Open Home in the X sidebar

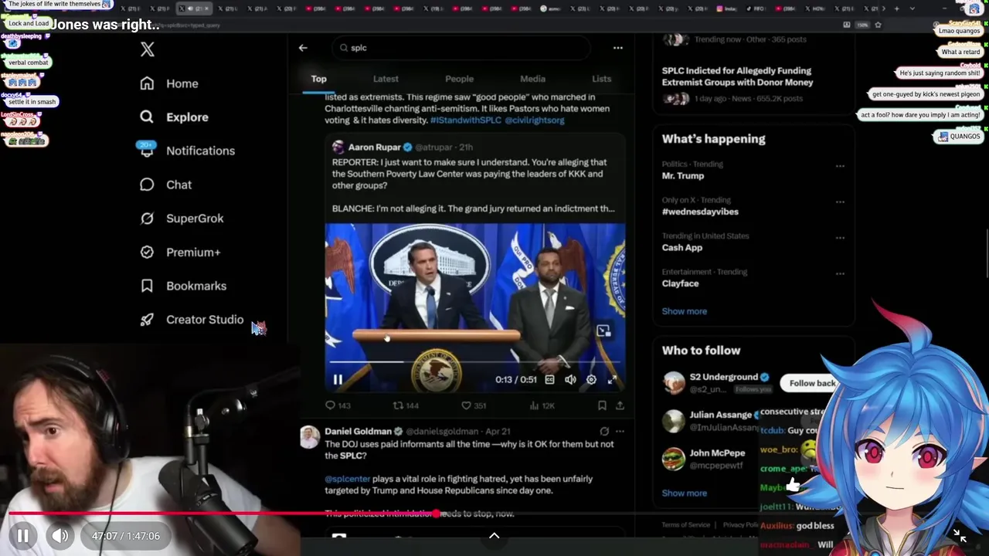point(168,83)
